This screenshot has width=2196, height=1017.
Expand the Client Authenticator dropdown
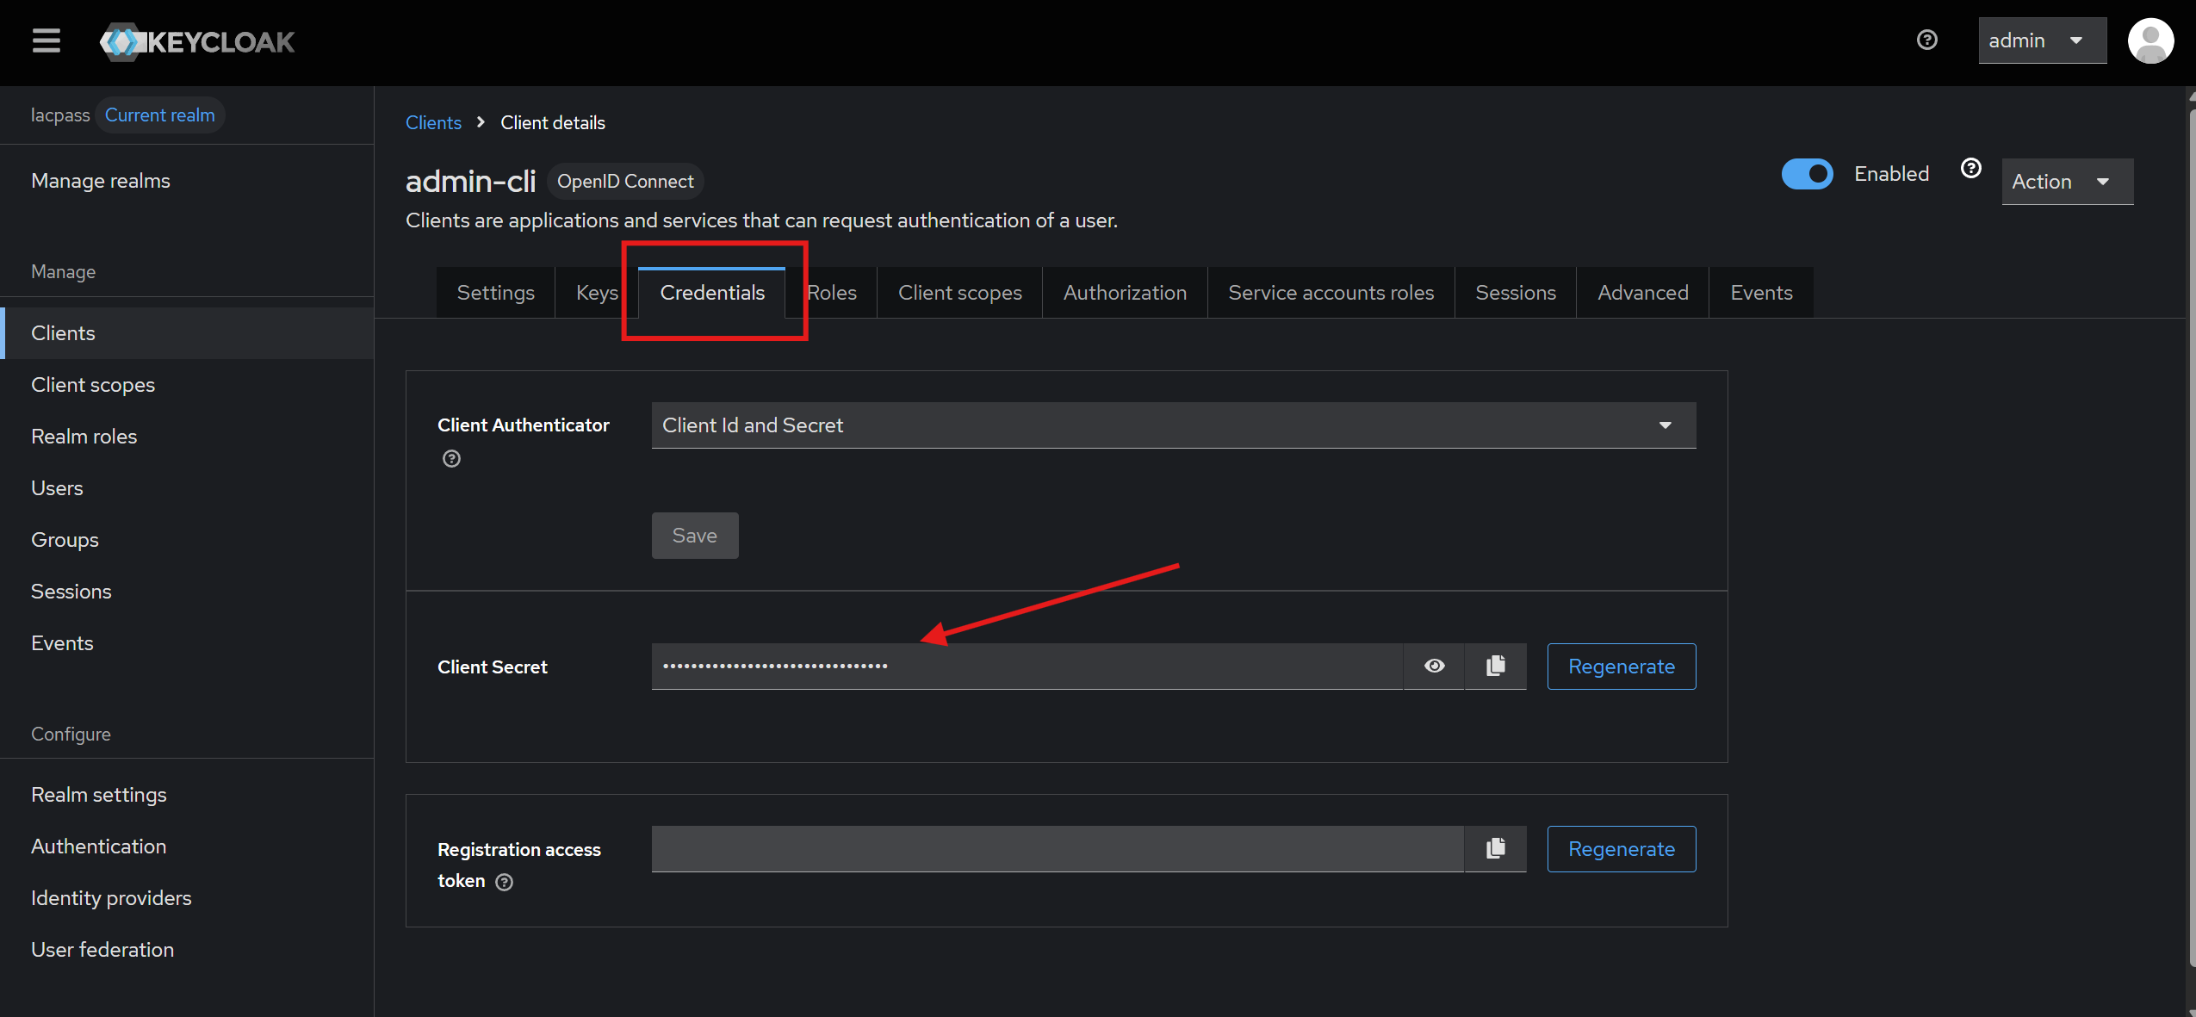[1174, 425]
